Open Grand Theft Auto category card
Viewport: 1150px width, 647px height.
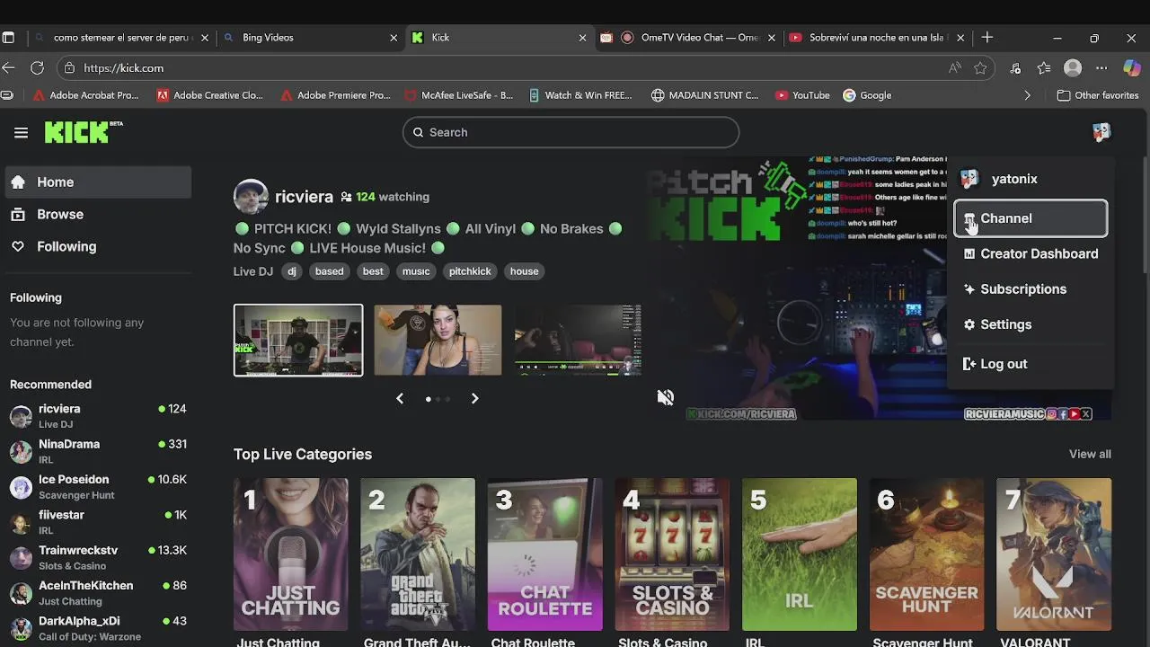tap(418, 554)
